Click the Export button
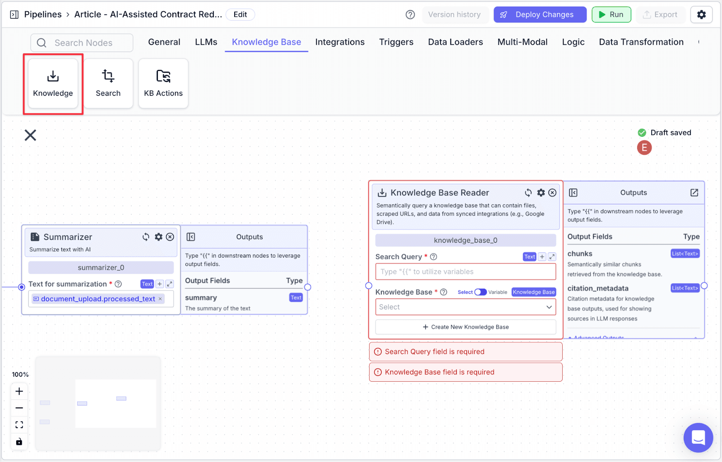 [x=660, y=14]
